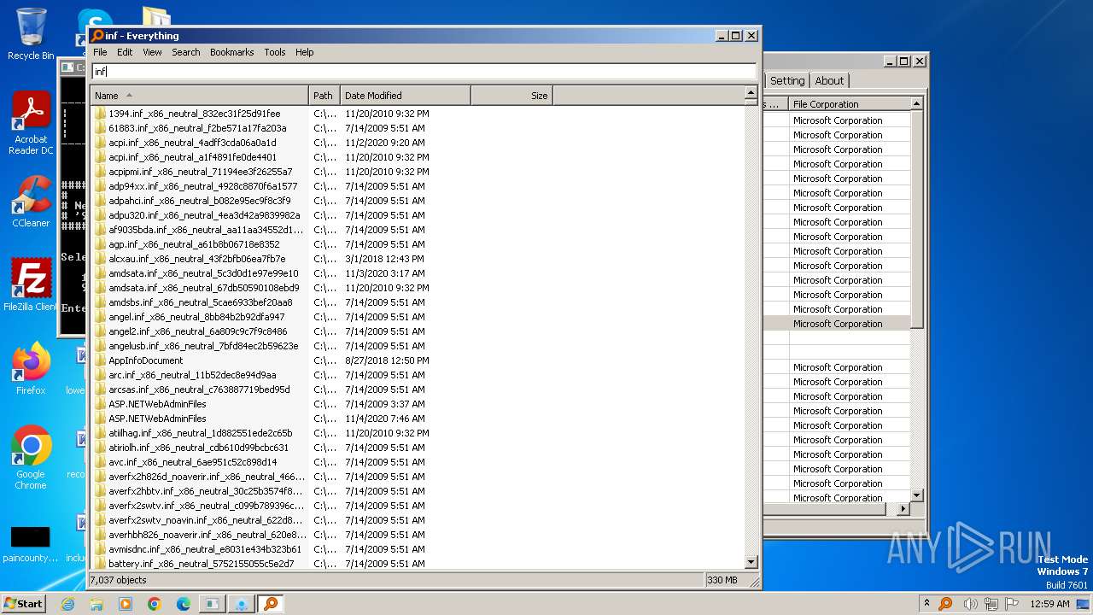Click Everything search icon in system tray
Screen dimensions: 1093x615
[x=945, y=604]
